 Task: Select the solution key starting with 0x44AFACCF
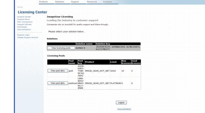(x=118, y=48)
